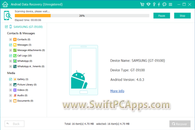Image resolution: width=195 pixels, height=130 pixels.
Task: Toggle the Audio checkbox
Action: pos(11,95)
